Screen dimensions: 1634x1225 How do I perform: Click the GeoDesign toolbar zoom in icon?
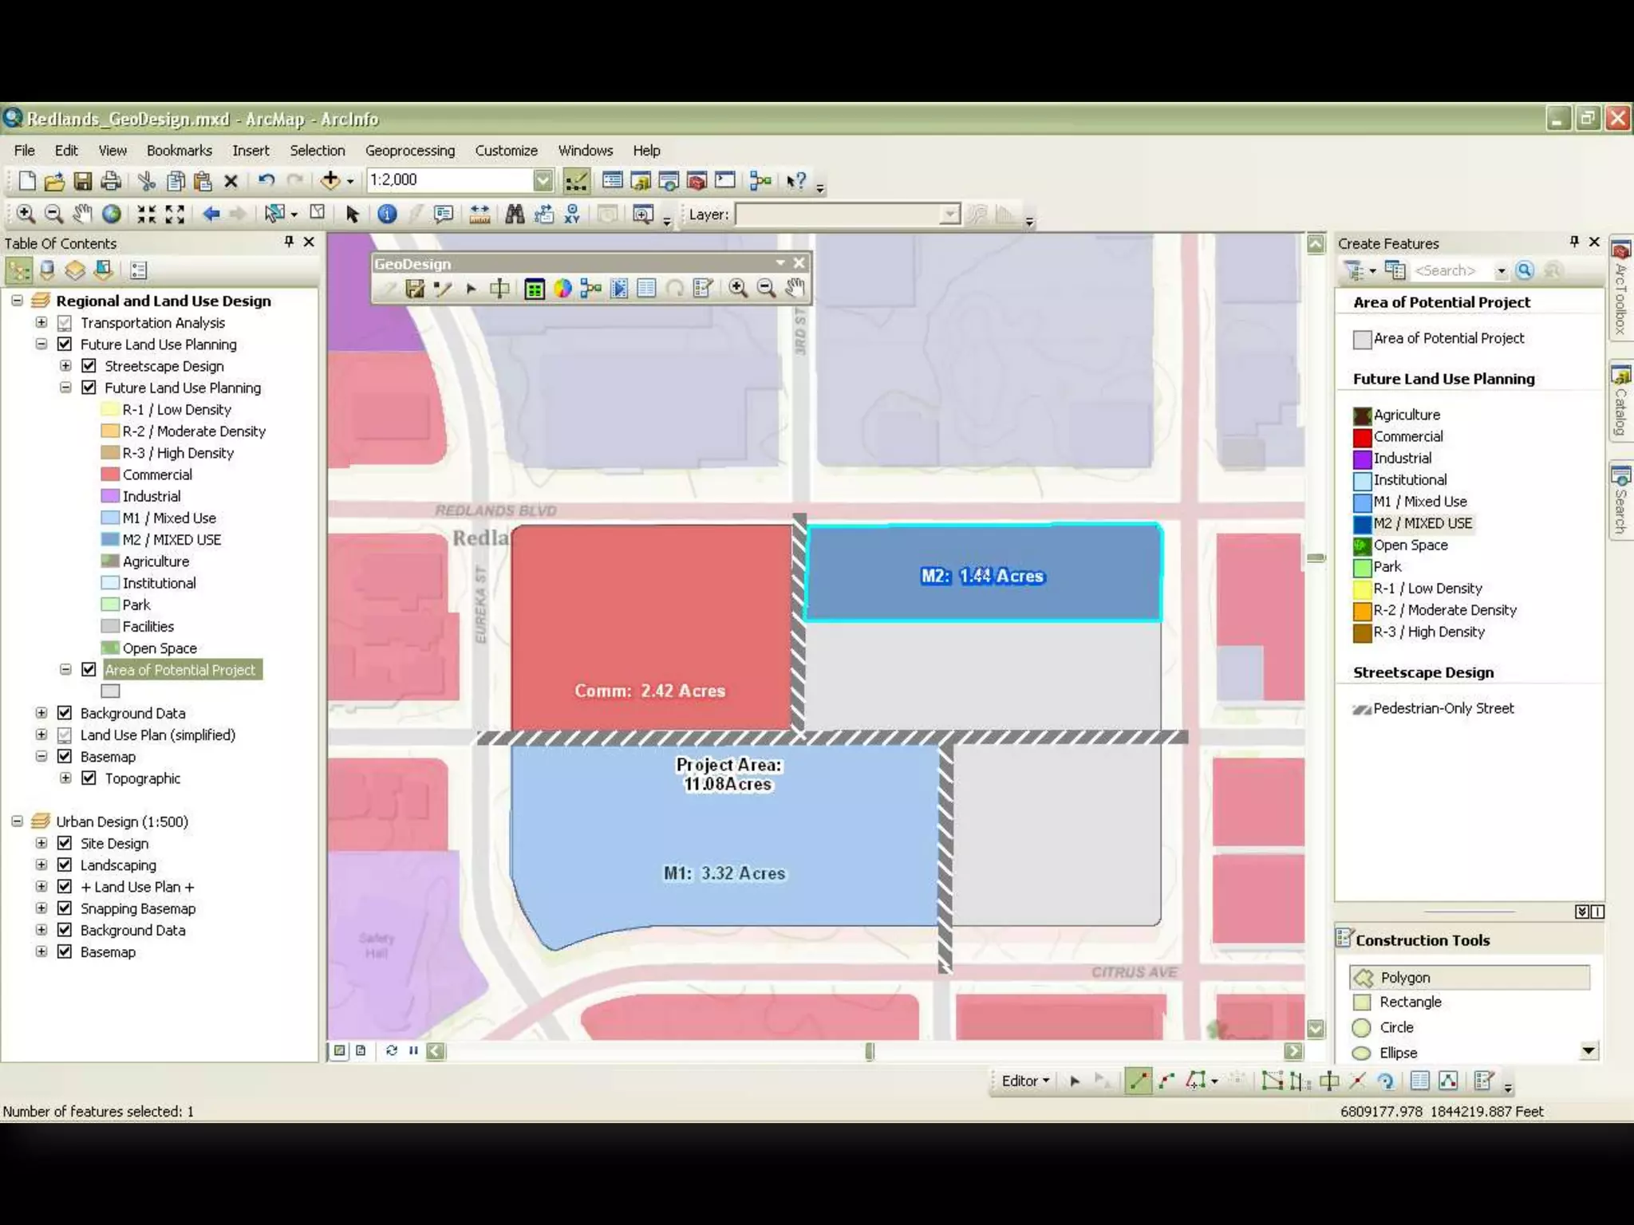(738, 288)
